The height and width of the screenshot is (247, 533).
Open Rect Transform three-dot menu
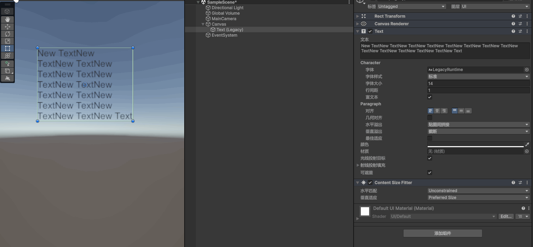(527, 16)
